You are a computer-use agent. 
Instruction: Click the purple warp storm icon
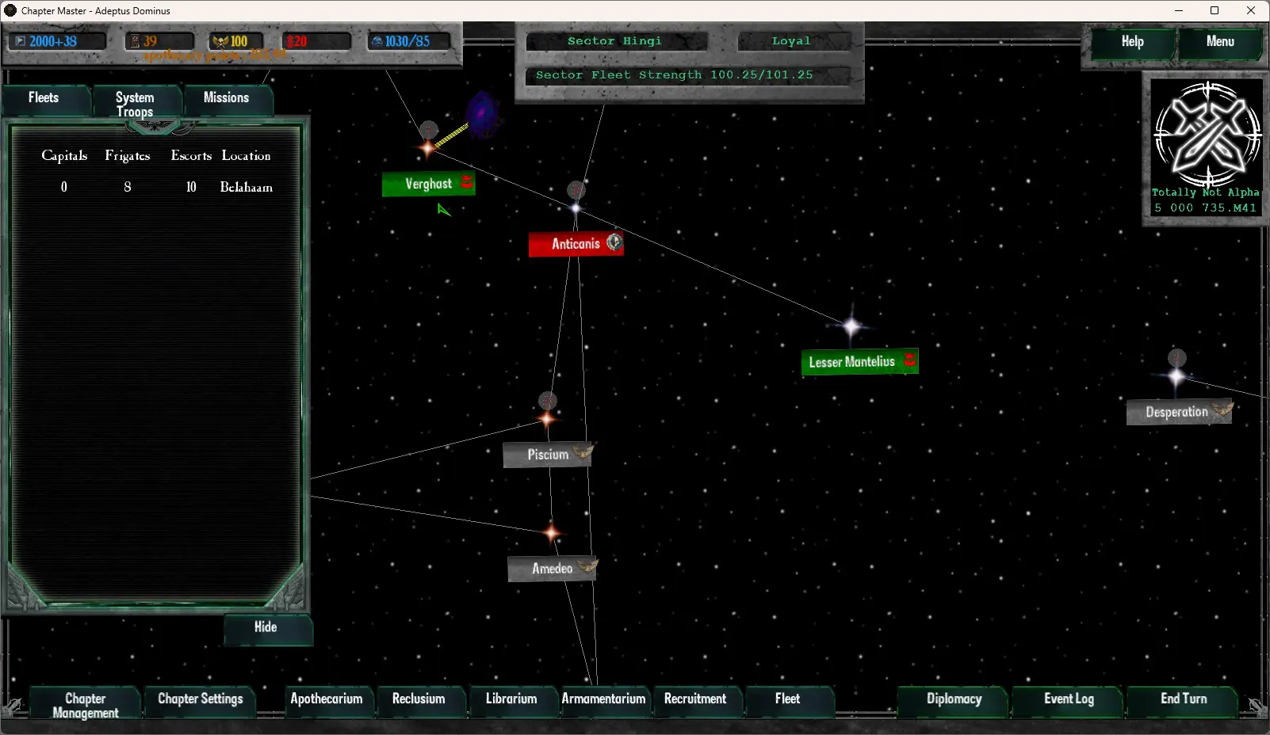(481, 115)
